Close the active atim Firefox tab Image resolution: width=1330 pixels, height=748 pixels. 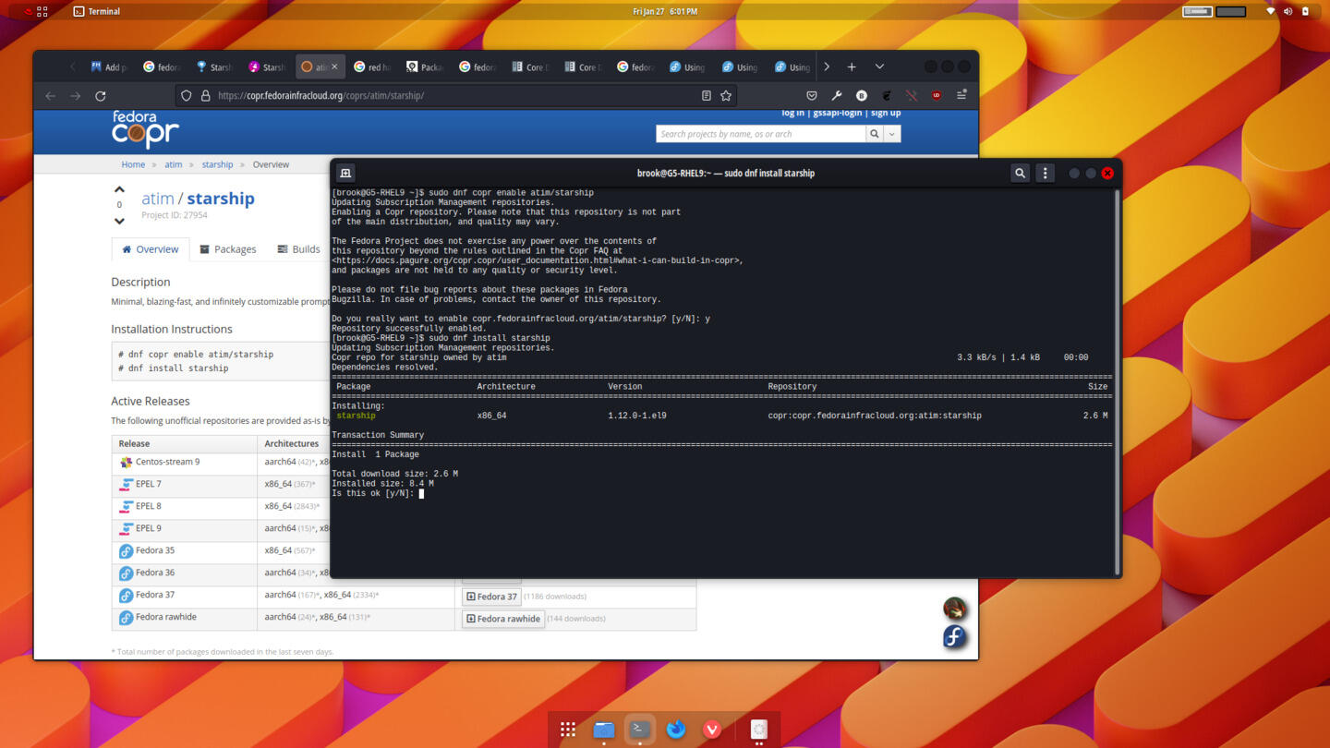point(334,66)
